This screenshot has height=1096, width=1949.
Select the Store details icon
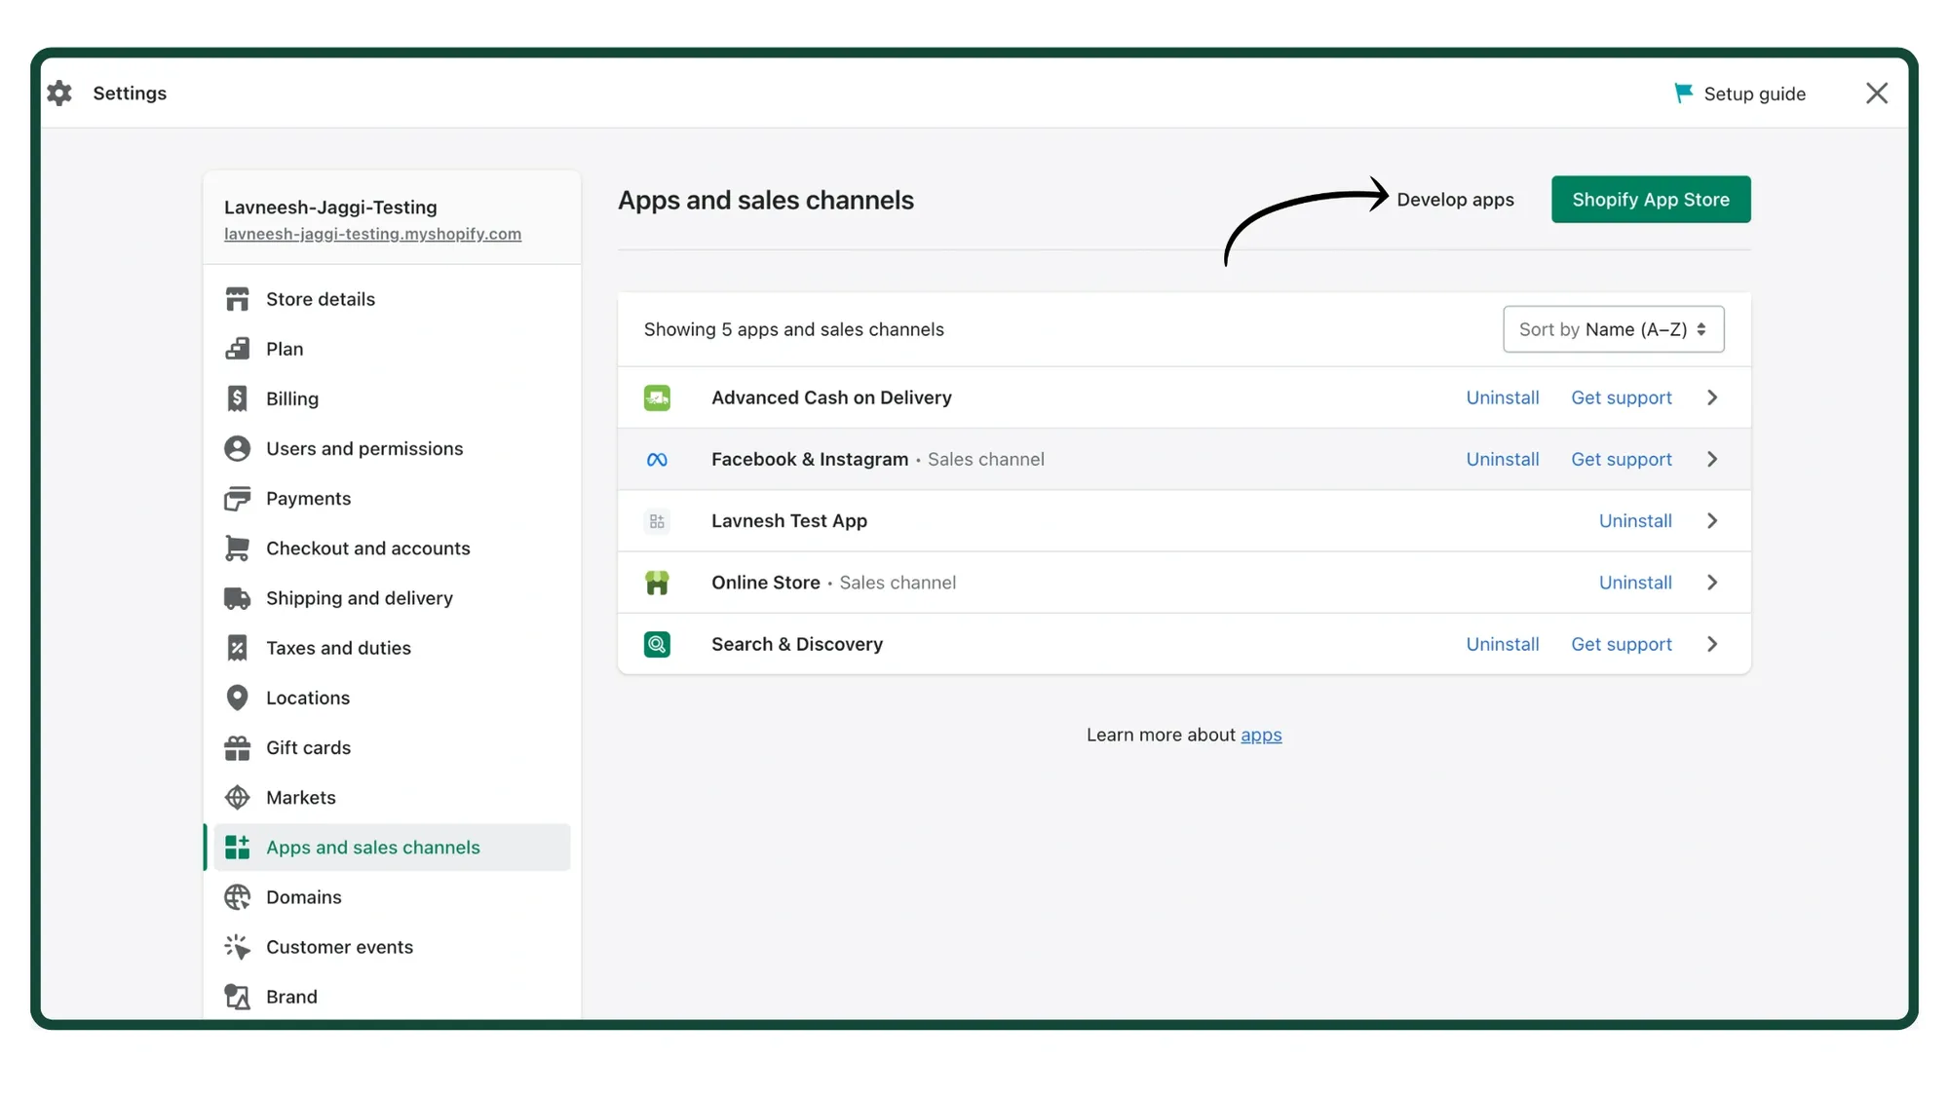click(x=237, y=298)
